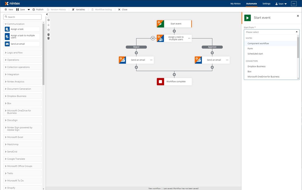Screen dimensions: 302x190
Task: Choose Scheduled start option
Action: click(255, 54)
